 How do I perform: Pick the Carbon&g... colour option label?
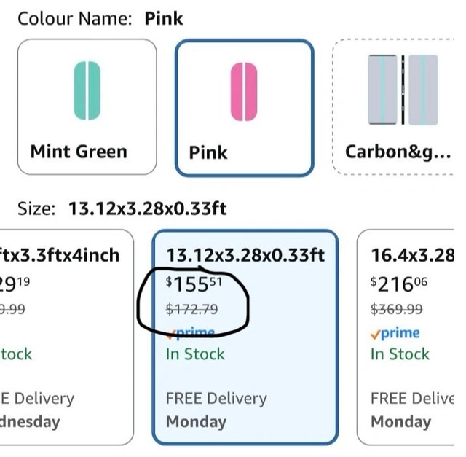[x=398, y=152]
